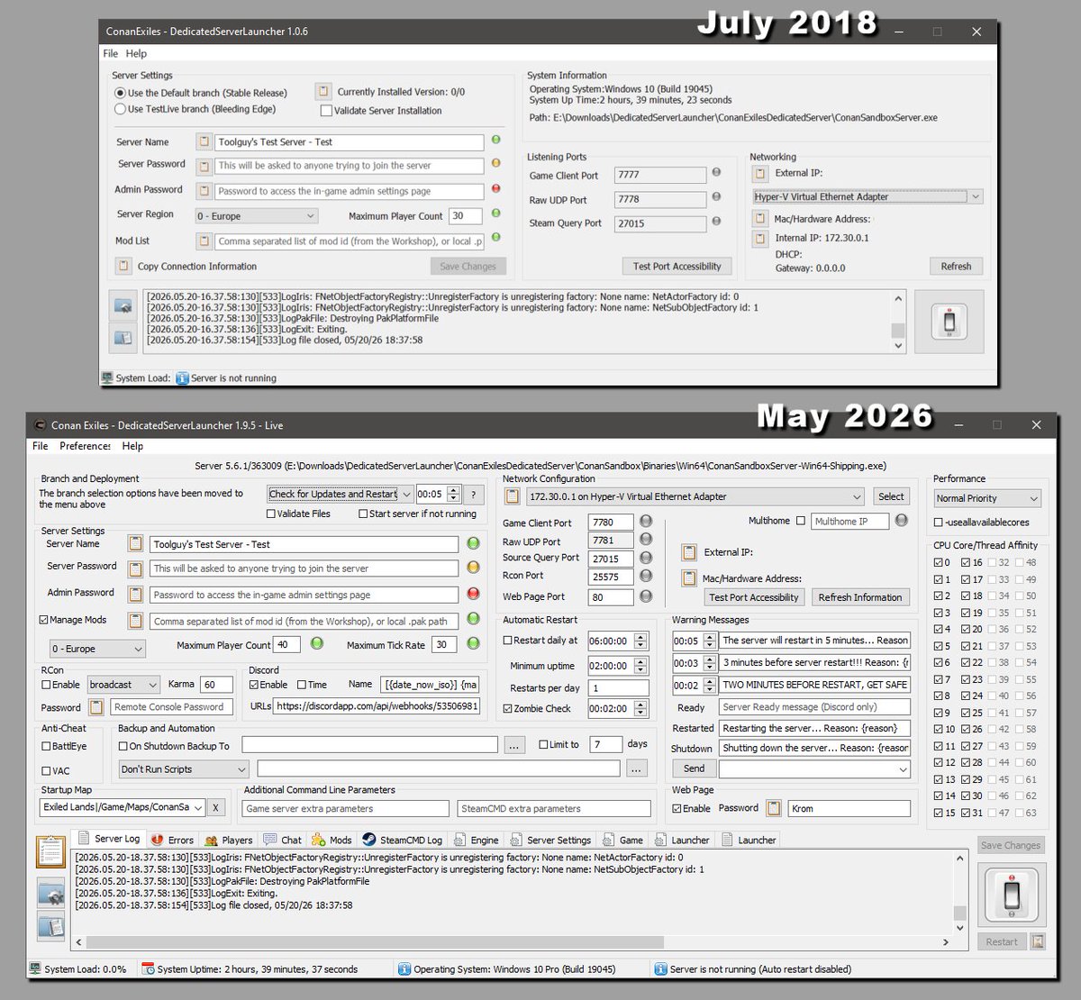Switch to the Errors tab
1081x1000 pixels.
tap(173, 840)
